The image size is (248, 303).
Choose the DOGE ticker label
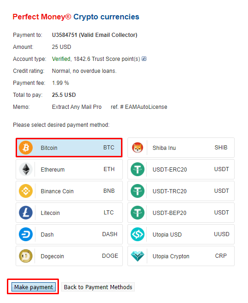110,256
